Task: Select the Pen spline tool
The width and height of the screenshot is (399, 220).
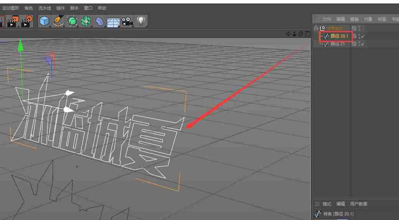Action: (59, 21)
